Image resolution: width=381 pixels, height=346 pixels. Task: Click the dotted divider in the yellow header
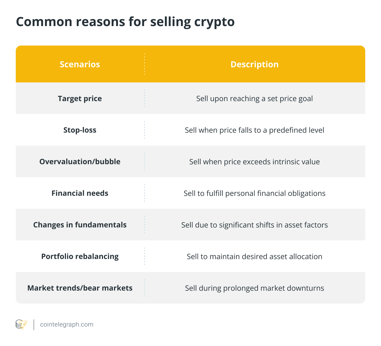tap(145, 64)
